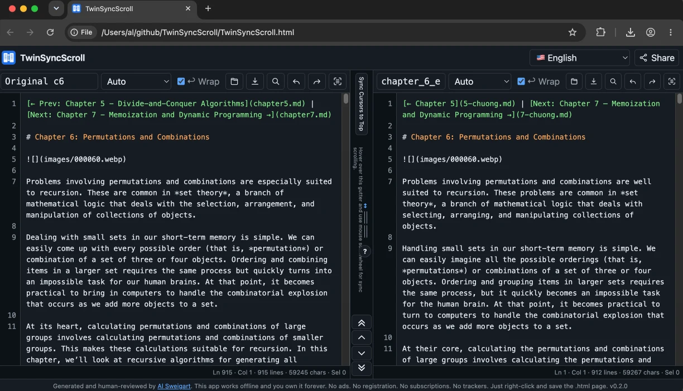Reload the page
The height and width of the screenshot is (391, 683).
[x=50, y=32]
